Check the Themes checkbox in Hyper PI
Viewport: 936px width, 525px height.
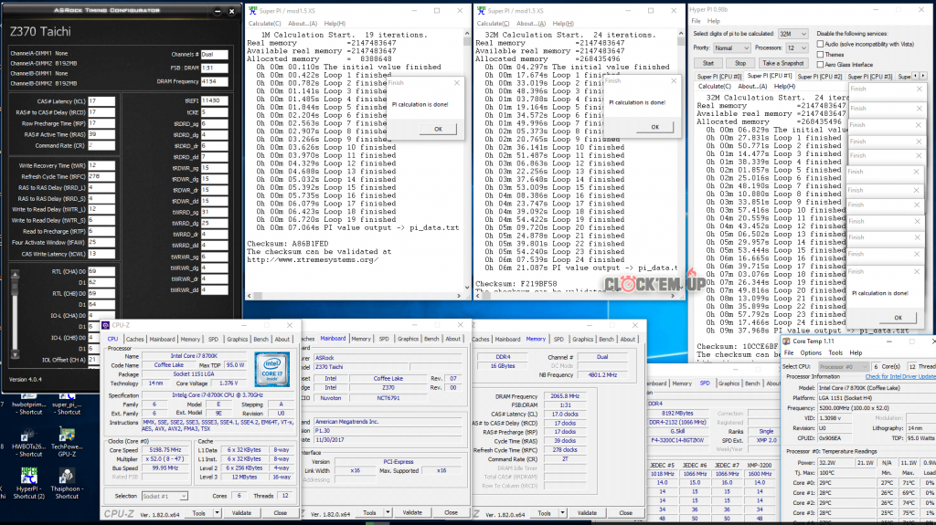[819, 54]
